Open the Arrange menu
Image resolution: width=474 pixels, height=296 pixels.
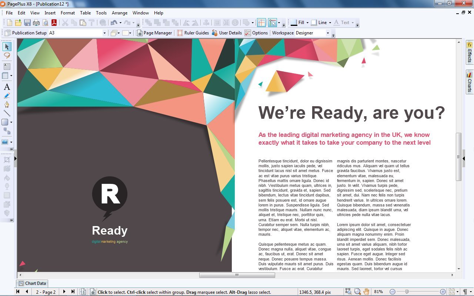point(119,13)
